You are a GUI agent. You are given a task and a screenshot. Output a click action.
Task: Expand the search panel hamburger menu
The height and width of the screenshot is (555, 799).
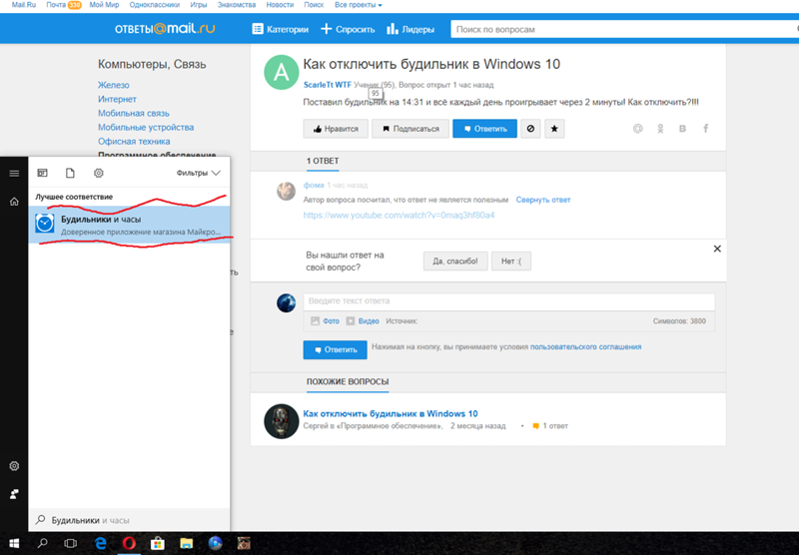[x=14, y=173]
